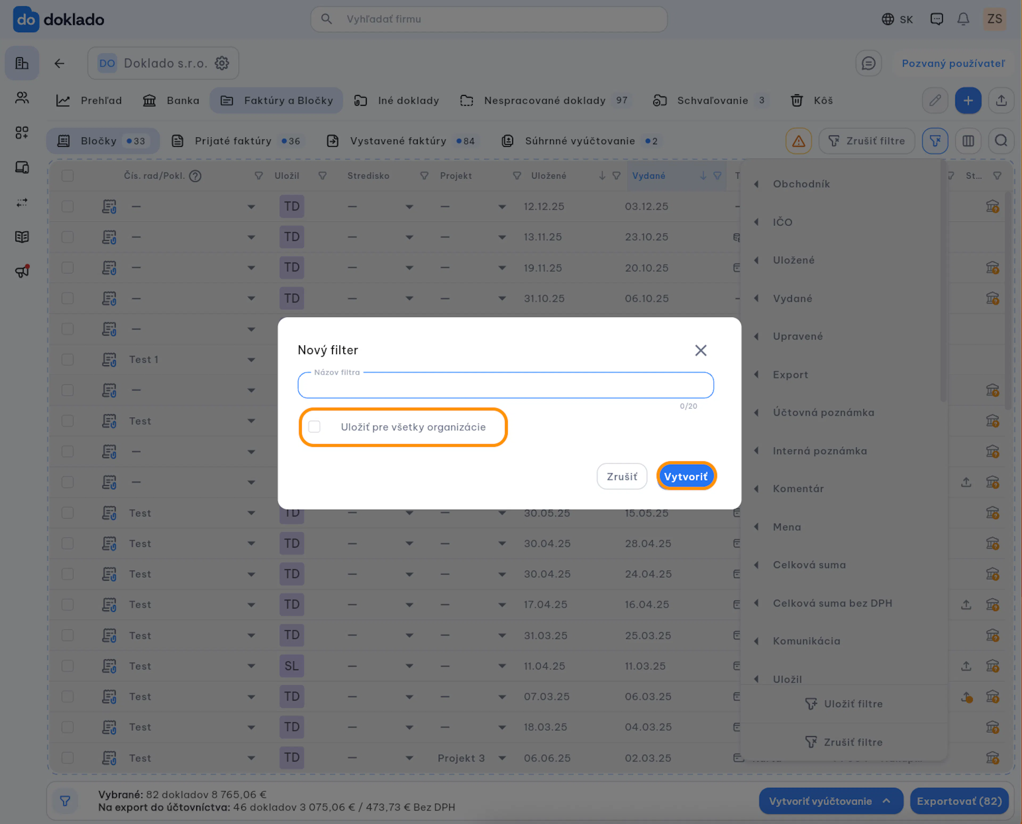
Task: Click the doklado logo
Action: coord(58,19)
